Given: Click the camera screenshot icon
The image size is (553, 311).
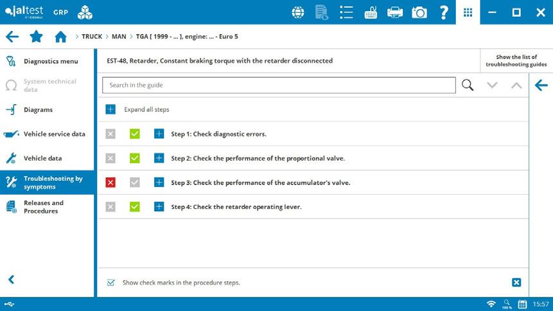Looking at the screenshot, I should coord(419,13).
